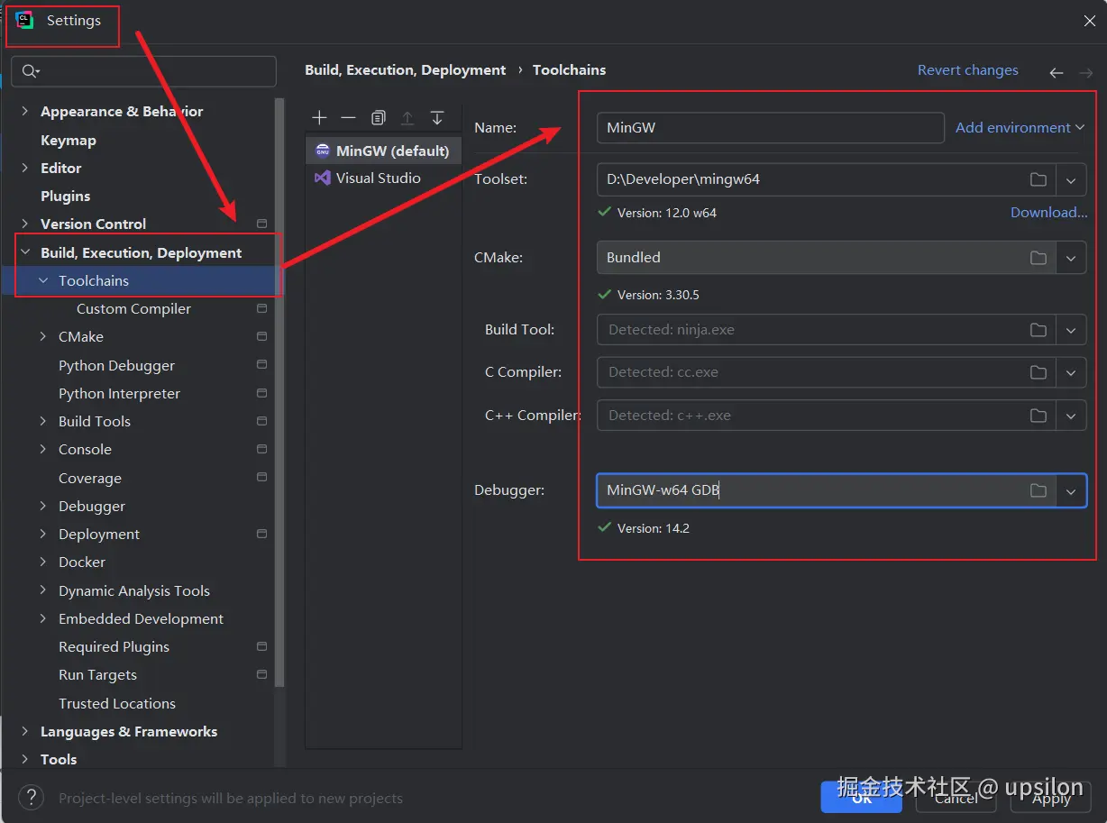
Task: Open the C++ Compiler dropdown arrow
Action: click(1071, 416)
